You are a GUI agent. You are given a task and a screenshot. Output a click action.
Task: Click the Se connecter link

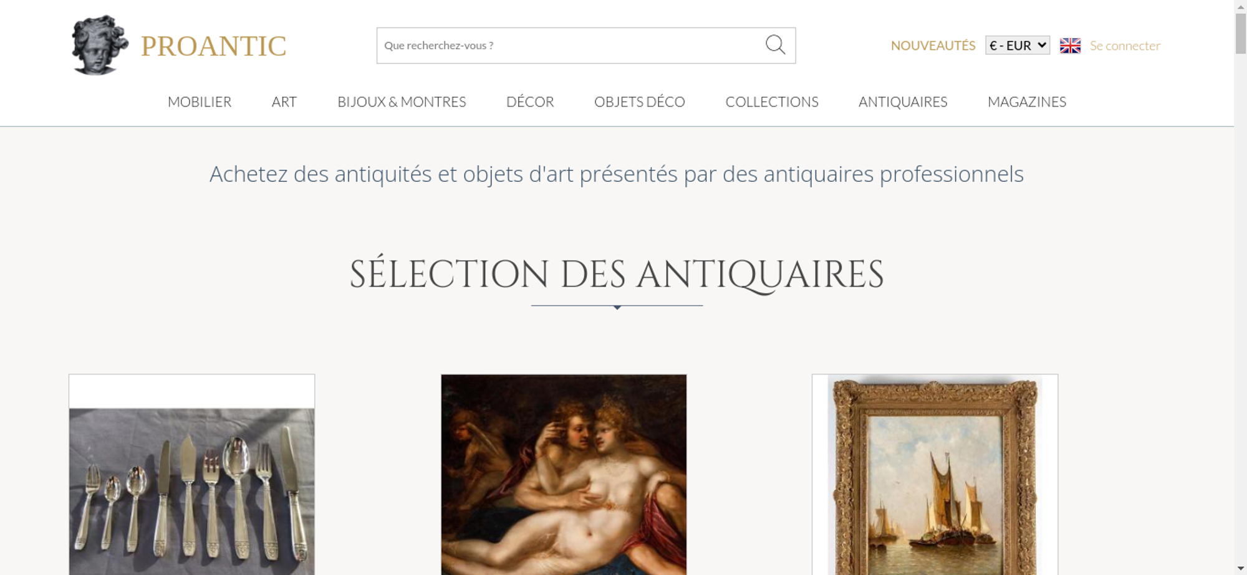pyautogui.click(x=1125, y=45)
